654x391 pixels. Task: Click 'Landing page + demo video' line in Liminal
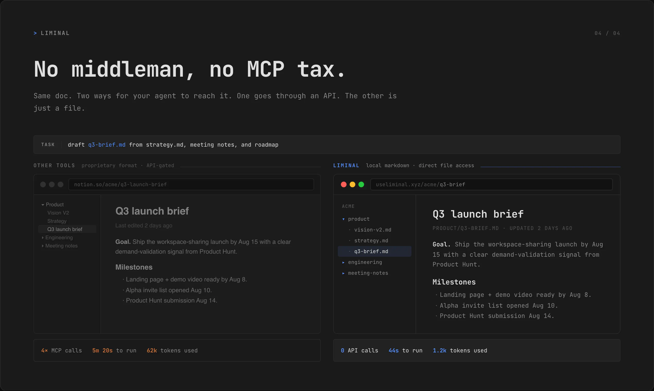(x=515, y=295)
